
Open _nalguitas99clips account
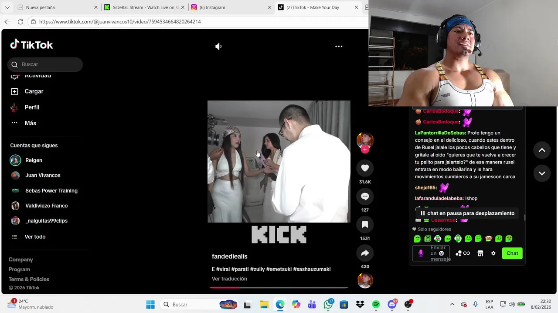pos(39,221)
